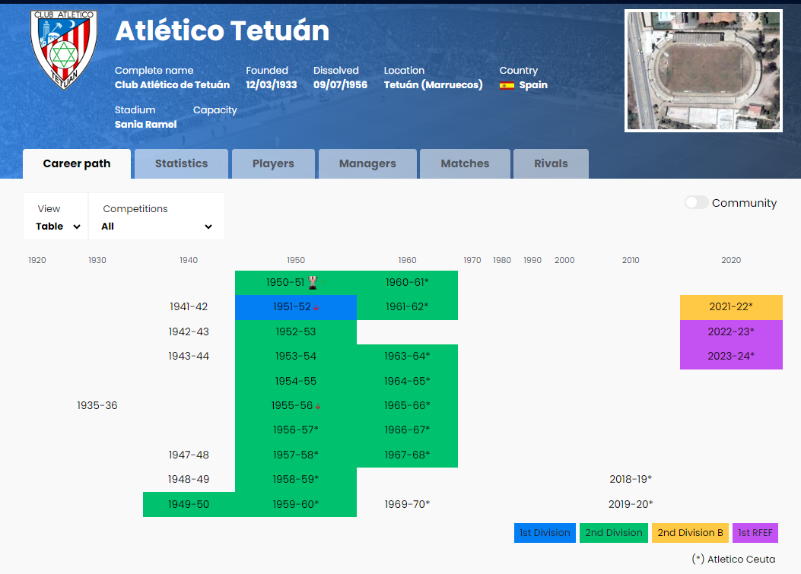
Task: Open the 1959-60* season
Action: coord(296,504)
